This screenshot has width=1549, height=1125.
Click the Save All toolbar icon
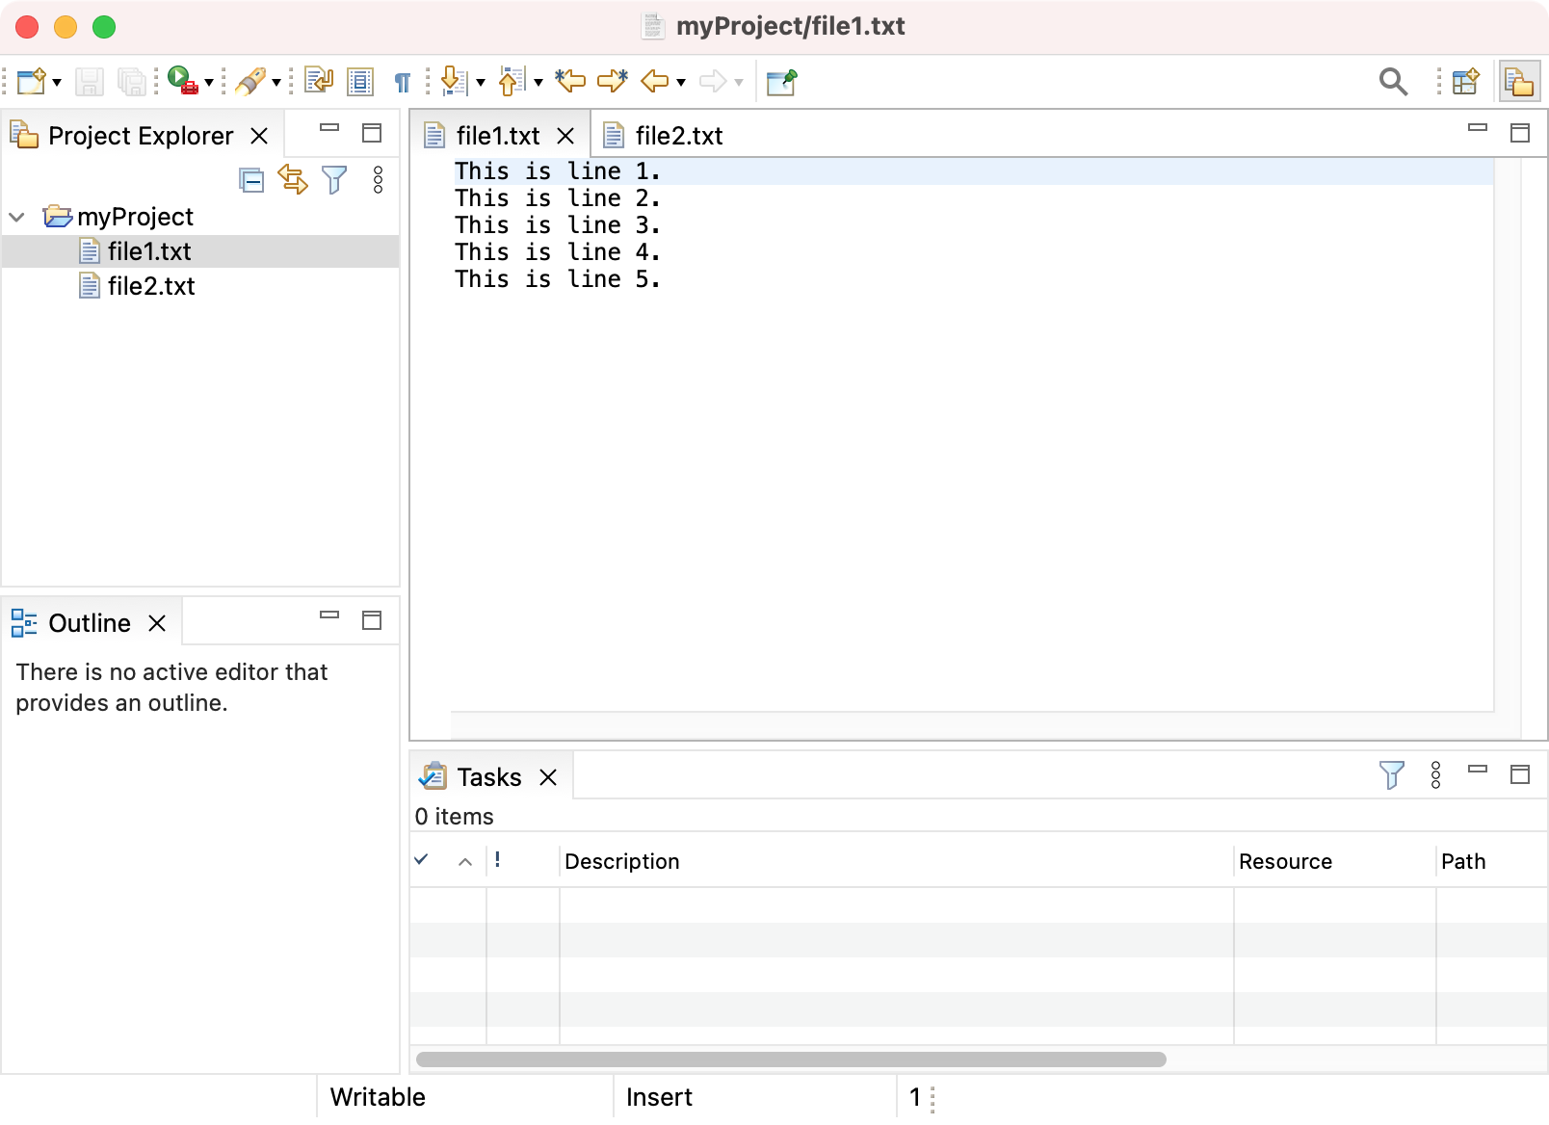point(131,82)
